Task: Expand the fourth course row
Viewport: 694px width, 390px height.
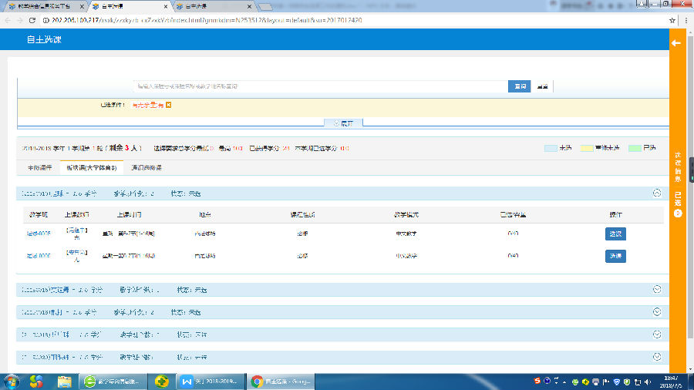Action: [x=657, y=335]
